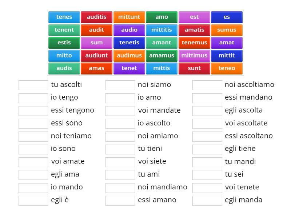Select the answer box for 'egli manda'
Image resolution: width=291 pixels, height=218 pixels.
207,200
